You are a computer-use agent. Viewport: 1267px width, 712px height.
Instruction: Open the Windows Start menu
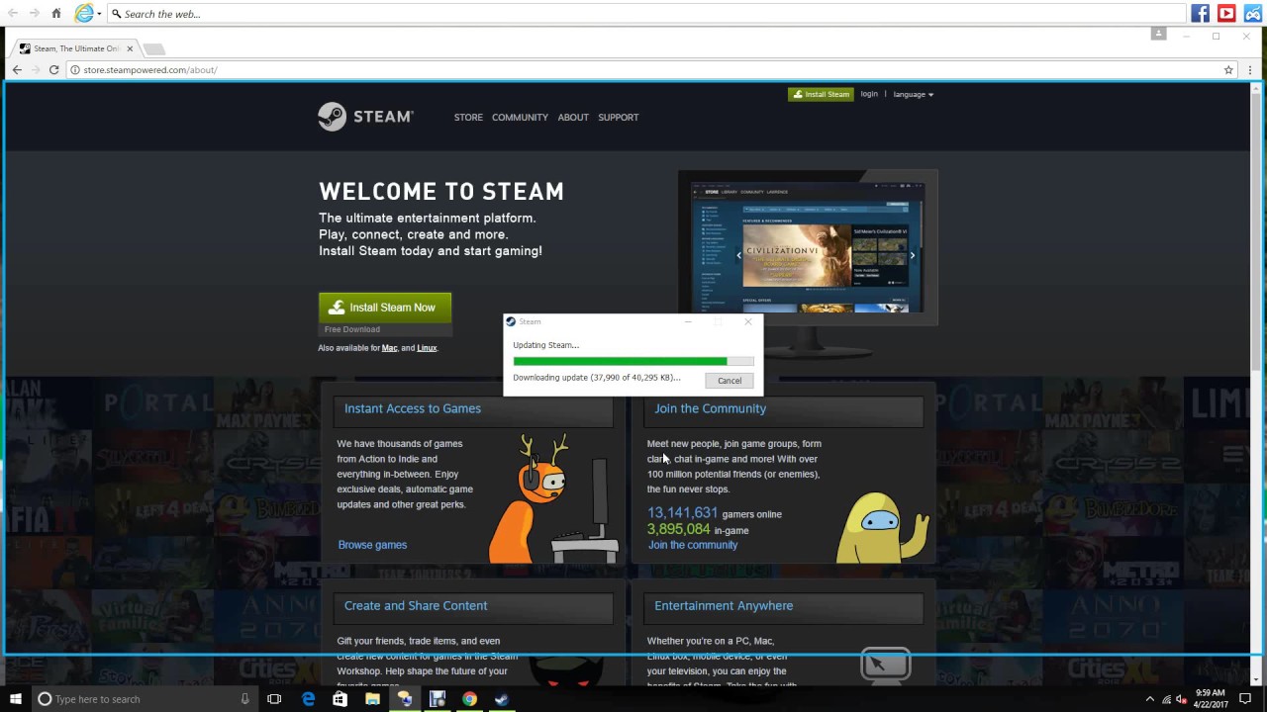(15, 699)
